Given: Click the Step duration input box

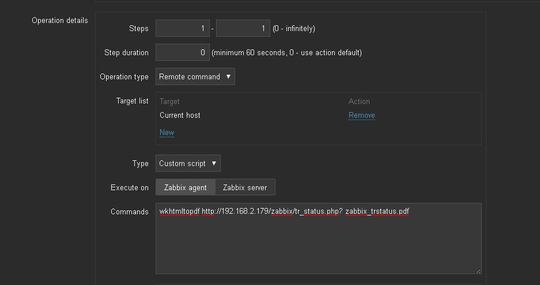Looking at the screenshot, I should 182,52.
